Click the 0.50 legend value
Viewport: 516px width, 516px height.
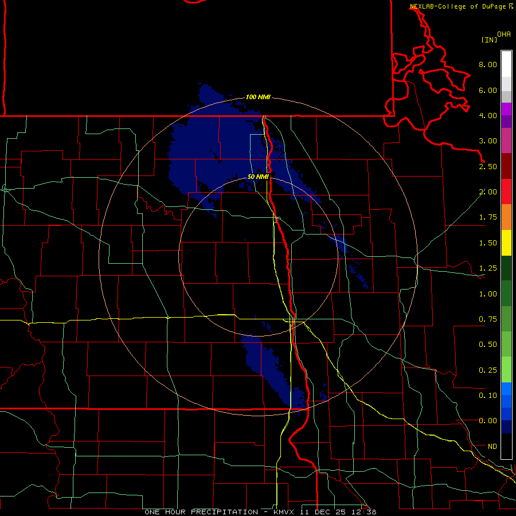(x=488, y=345)
